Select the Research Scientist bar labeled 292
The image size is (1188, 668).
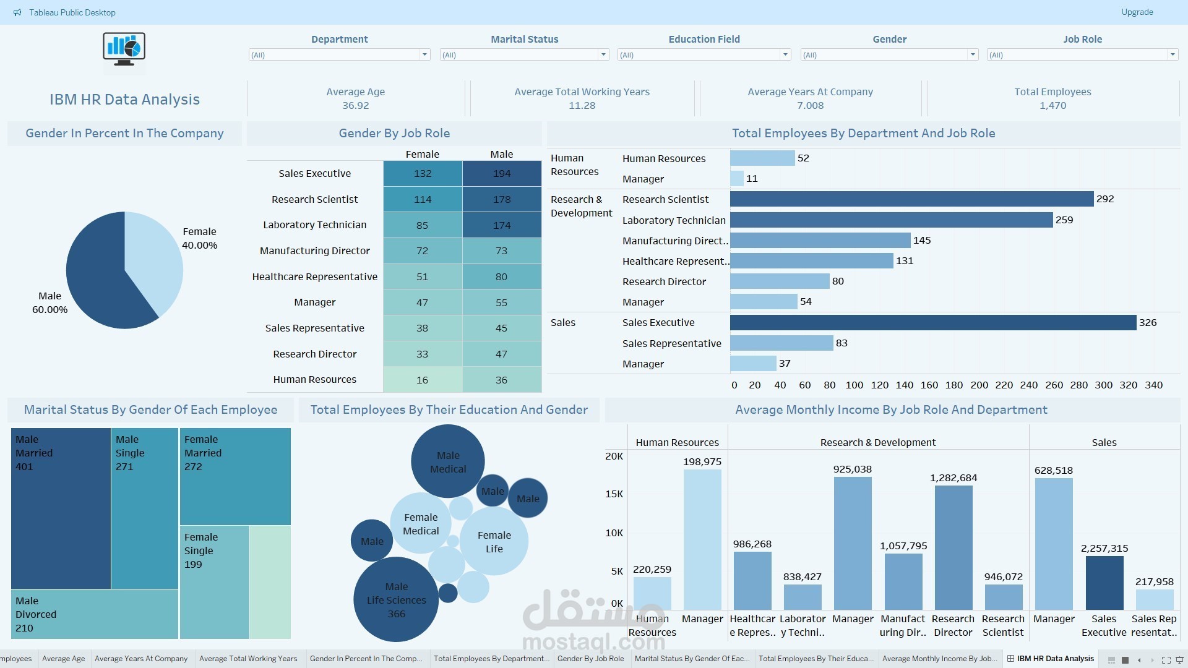tap(911, 199)
